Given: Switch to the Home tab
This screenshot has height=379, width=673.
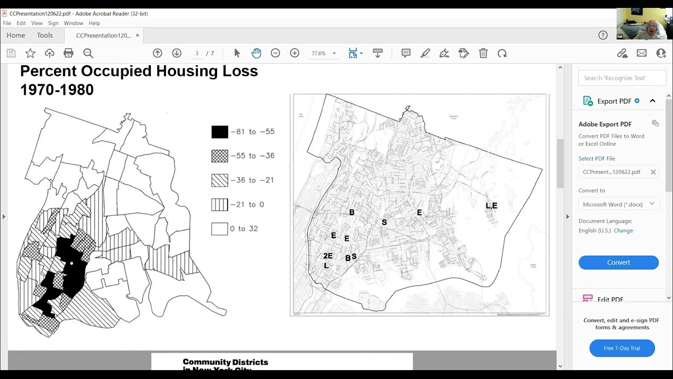Looking at the screenshot, I should 16,35.
